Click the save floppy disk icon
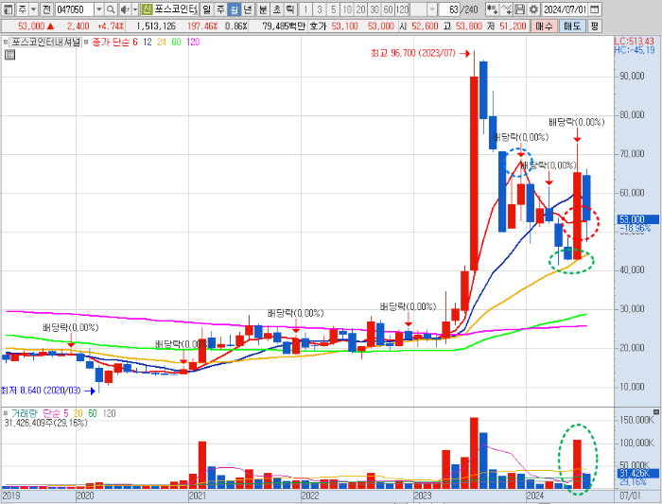662x504 pixels. (x=520, y=9)
